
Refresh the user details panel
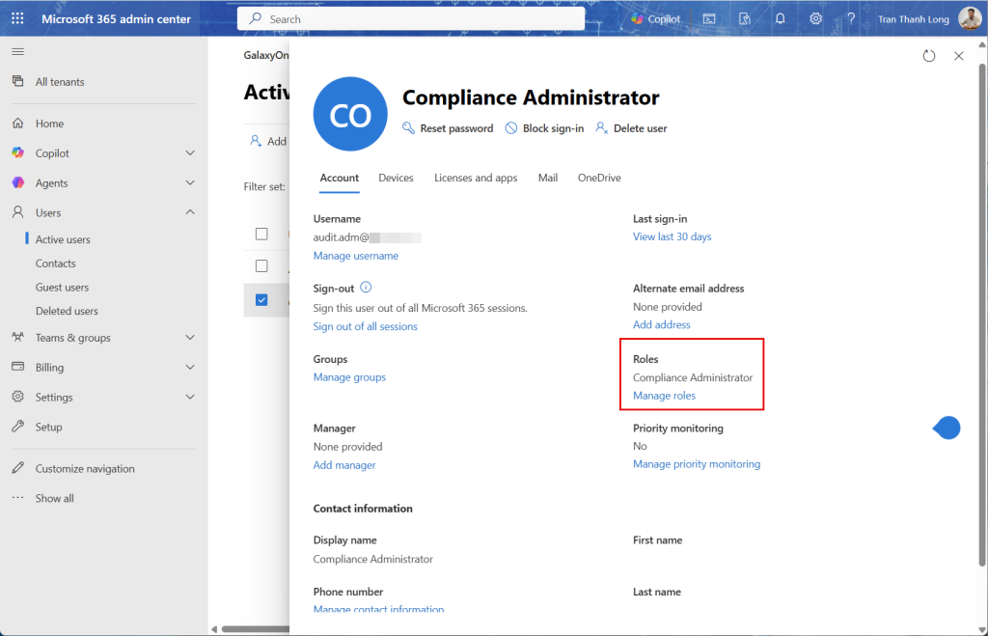click(929, 56)
